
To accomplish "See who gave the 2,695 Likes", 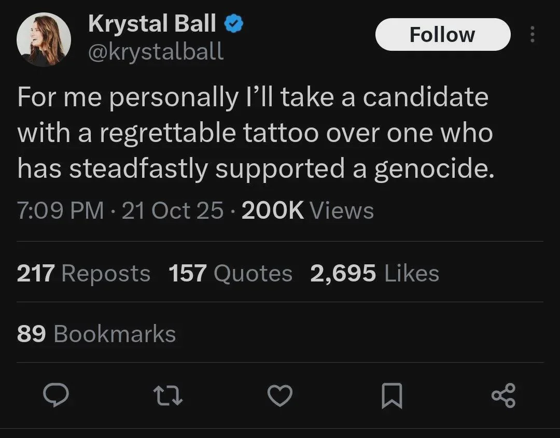I will point(374,273).
